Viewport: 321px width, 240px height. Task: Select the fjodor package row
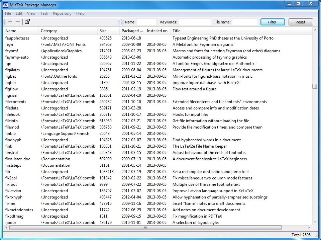click(x=157, y=222)
